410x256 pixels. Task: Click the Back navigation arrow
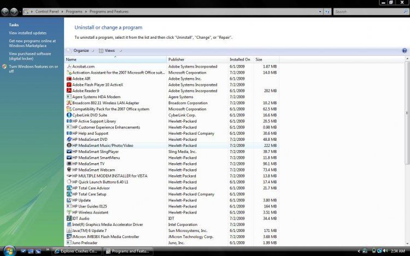coord(5,11)
